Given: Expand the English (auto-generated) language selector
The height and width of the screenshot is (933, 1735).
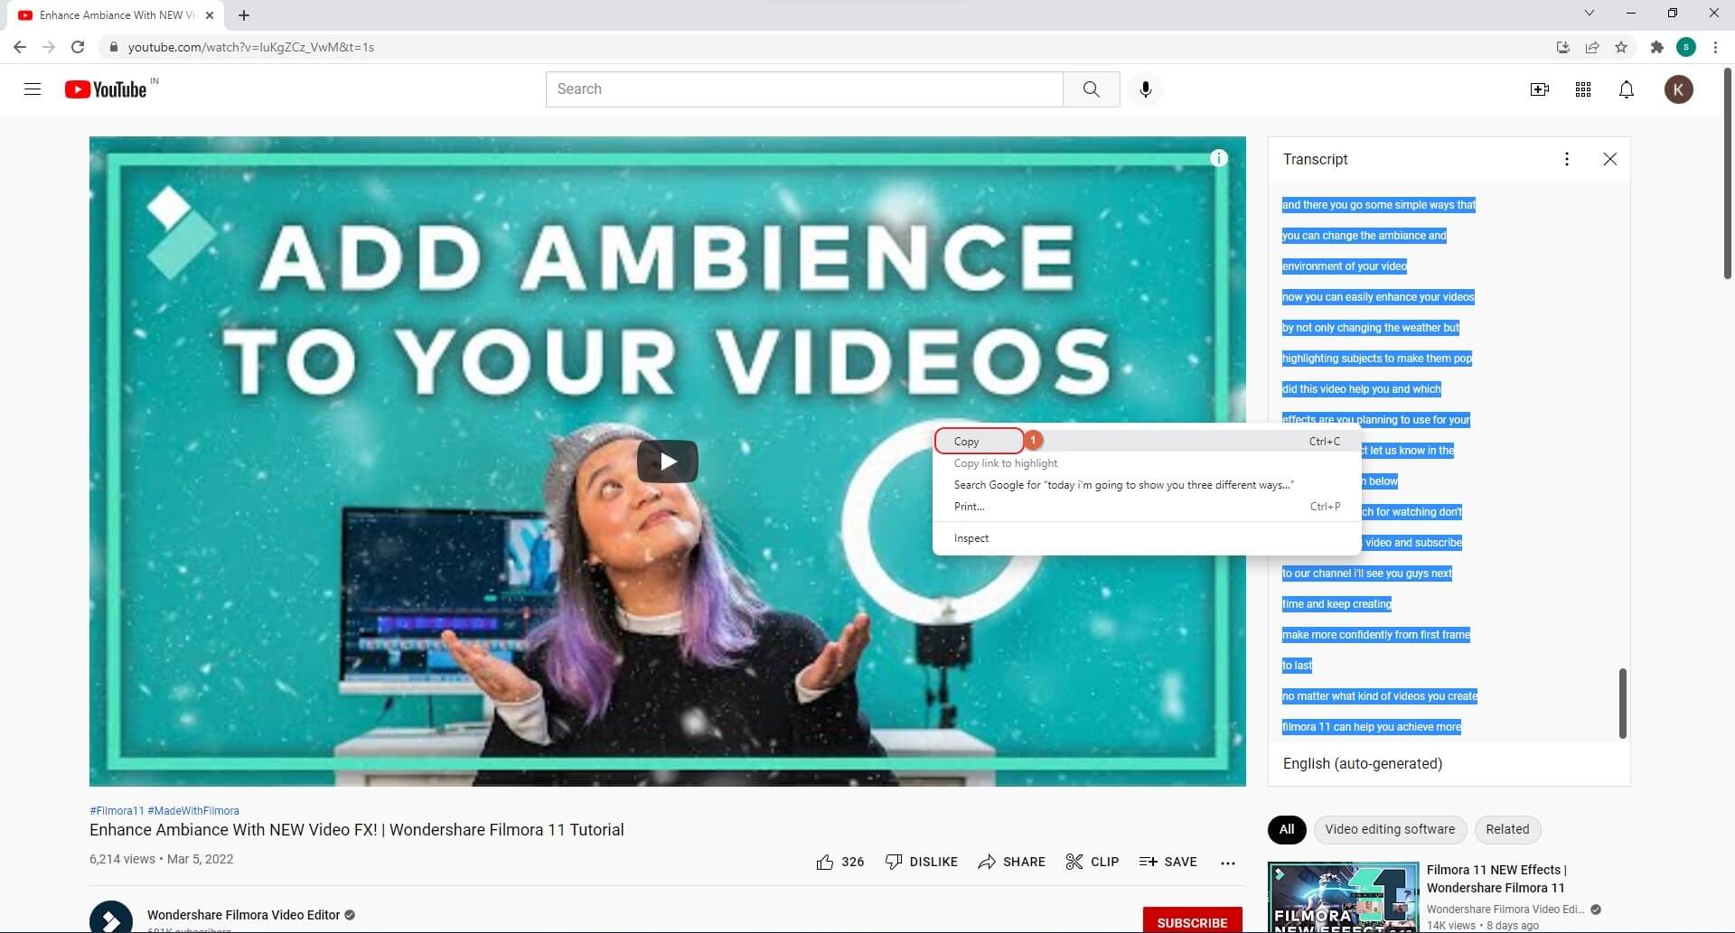Looking at the screenshot, I should pos(1362,764).
